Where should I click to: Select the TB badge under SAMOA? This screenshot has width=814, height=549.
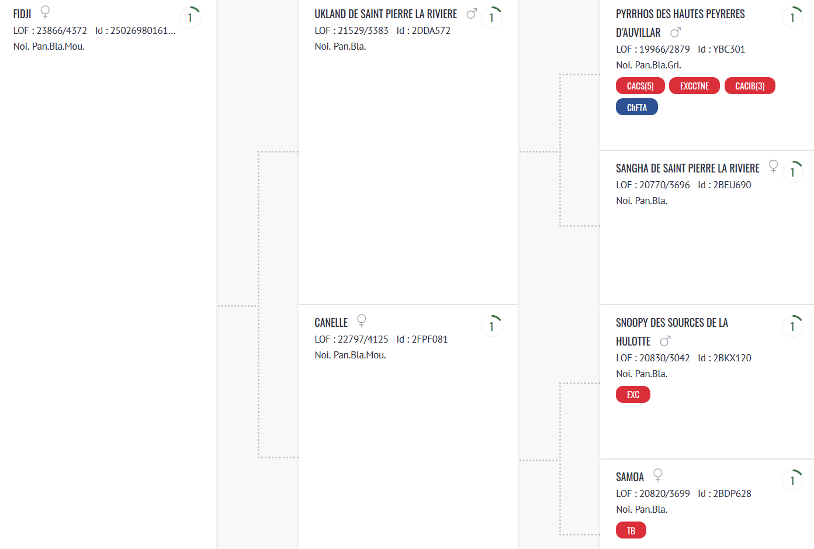coord(631,530)
